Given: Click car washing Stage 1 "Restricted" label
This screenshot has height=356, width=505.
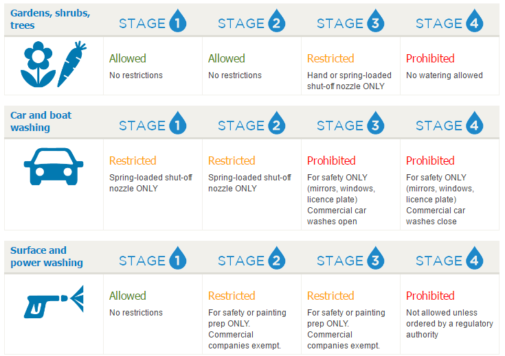Looking at the screenshot, I should click(x=133, y=161).
